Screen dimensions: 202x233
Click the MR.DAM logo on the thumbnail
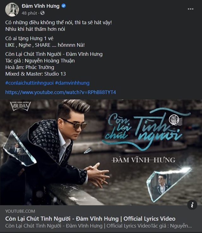20,106
